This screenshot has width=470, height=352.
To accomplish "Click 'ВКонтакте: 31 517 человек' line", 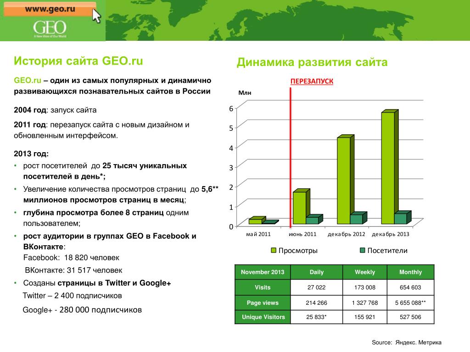I will click(x=73, y=270).
